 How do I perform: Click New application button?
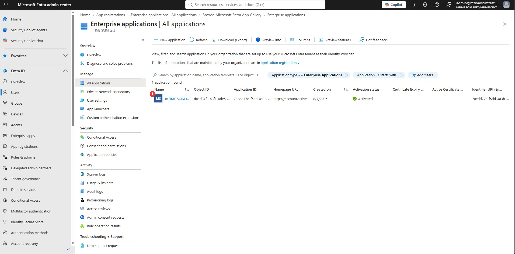point(169,40)
